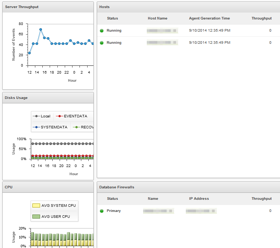Toggle the Local series in the Disks Usage legend

click(x=42, y=116)
